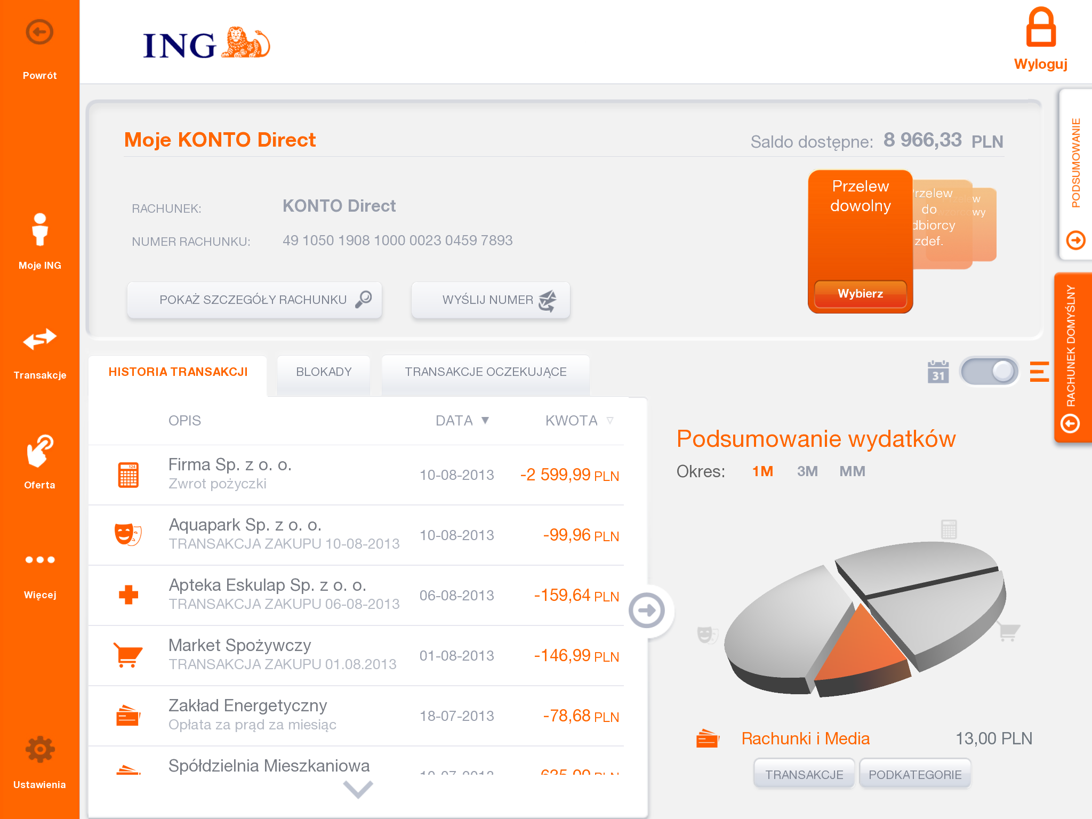Click the Powrót back arrow icon
Viewport: 1092px width, 819px height.
39,33
